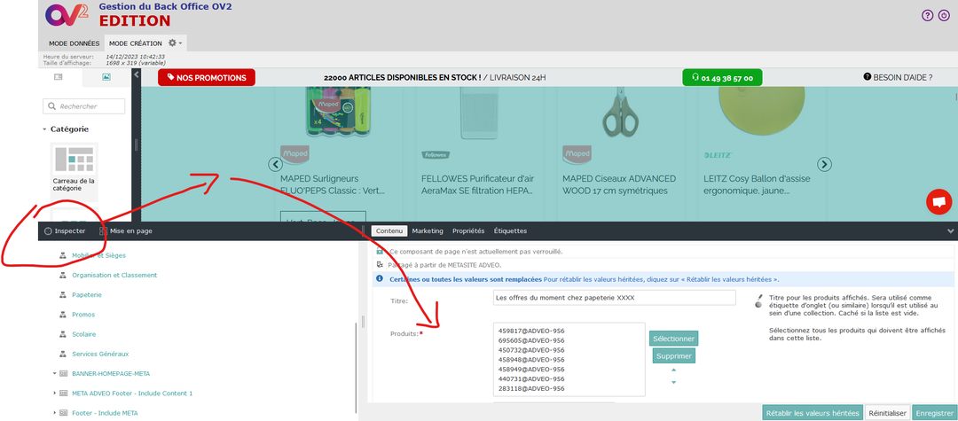Click the Enregistrer button
Viewport: 958px width, 421px height.
936,413
